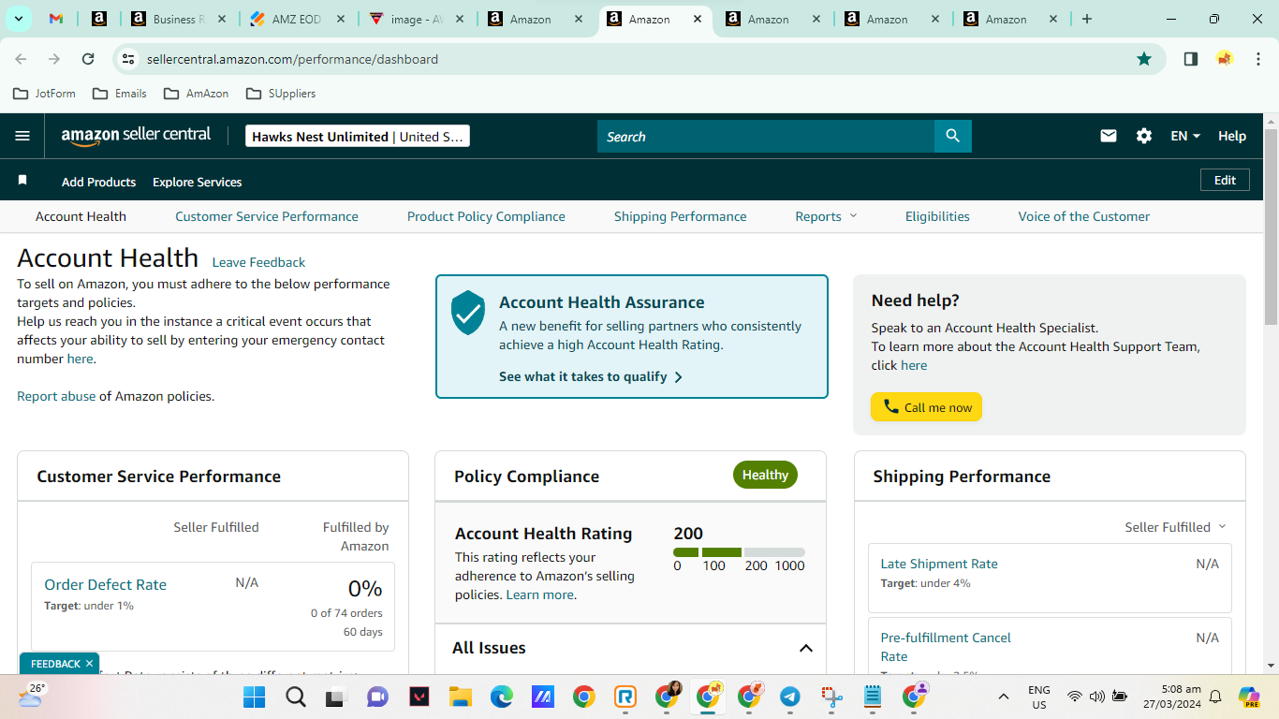This screenshot has height=719, width=1279.
Task: Click the page vertical scrollbar
Action: click(1271, 227)
